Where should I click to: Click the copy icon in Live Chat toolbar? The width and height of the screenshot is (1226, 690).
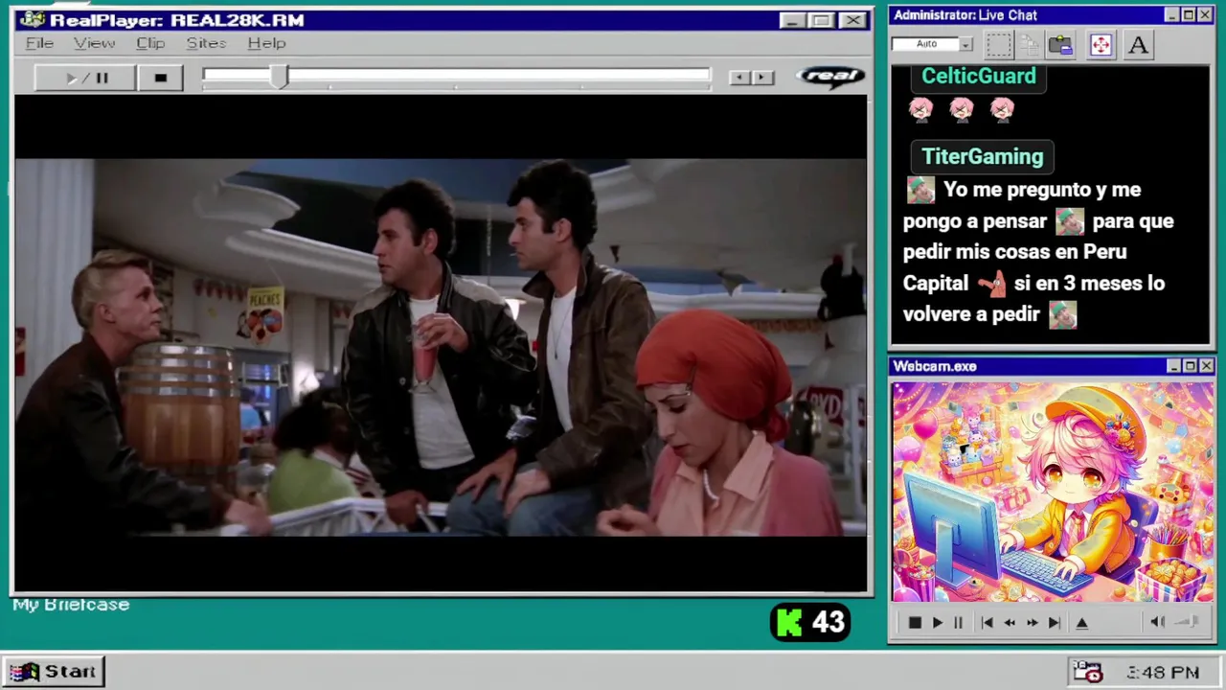pyautogui.click(x=1030, y=45)
